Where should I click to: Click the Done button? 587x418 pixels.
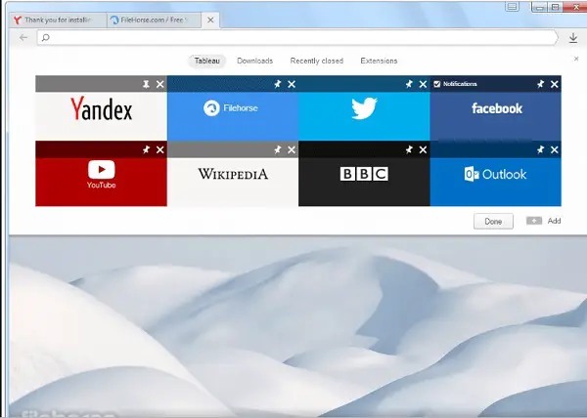pos(493,221)
